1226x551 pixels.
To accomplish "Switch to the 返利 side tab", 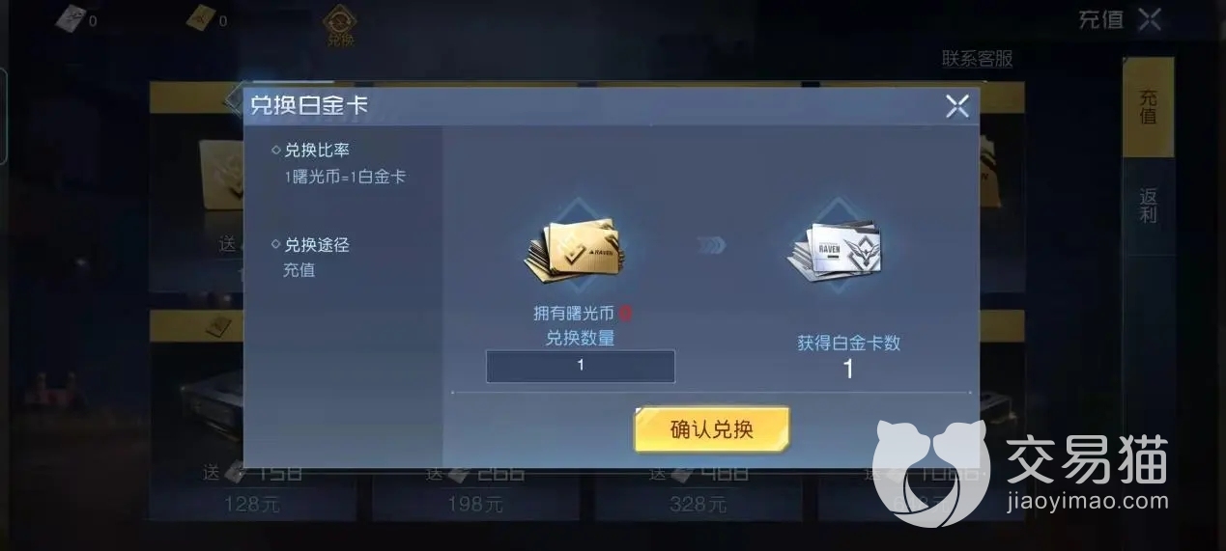I will click(1148, 206).
